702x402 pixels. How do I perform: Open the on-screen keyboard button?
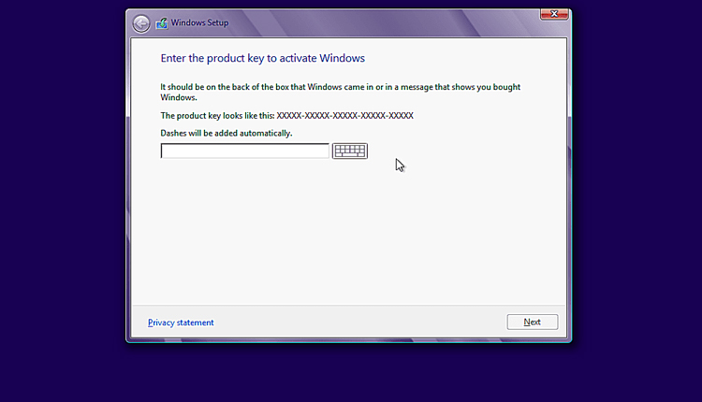click(x=350, y=151)
